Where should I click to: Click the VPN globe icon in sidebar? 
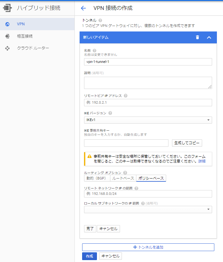pos(7,24)
